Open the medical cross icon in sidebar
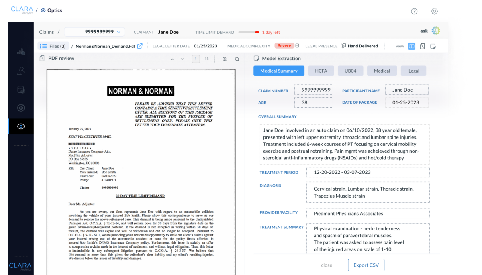Viewport: 482px width, 275px height. point(21,108)
